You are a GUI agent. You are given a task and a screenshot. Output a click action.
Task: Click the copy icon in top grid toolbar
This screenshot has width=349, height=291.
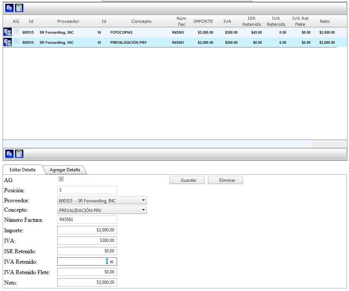(9, 8)
